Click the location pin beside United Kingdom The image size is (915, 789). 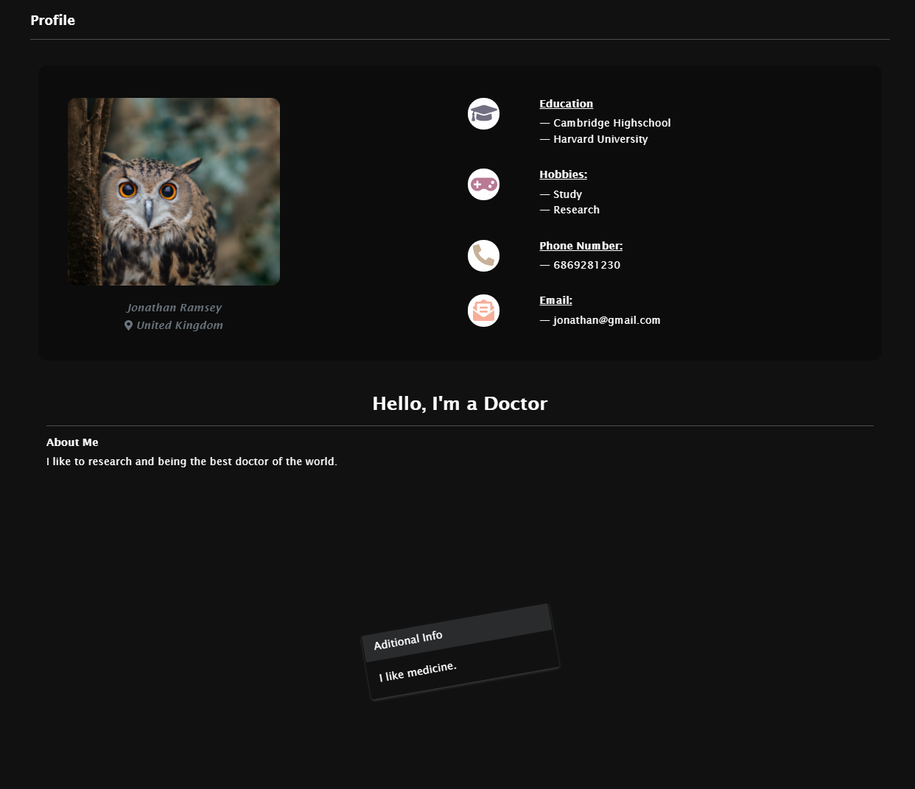128,325
